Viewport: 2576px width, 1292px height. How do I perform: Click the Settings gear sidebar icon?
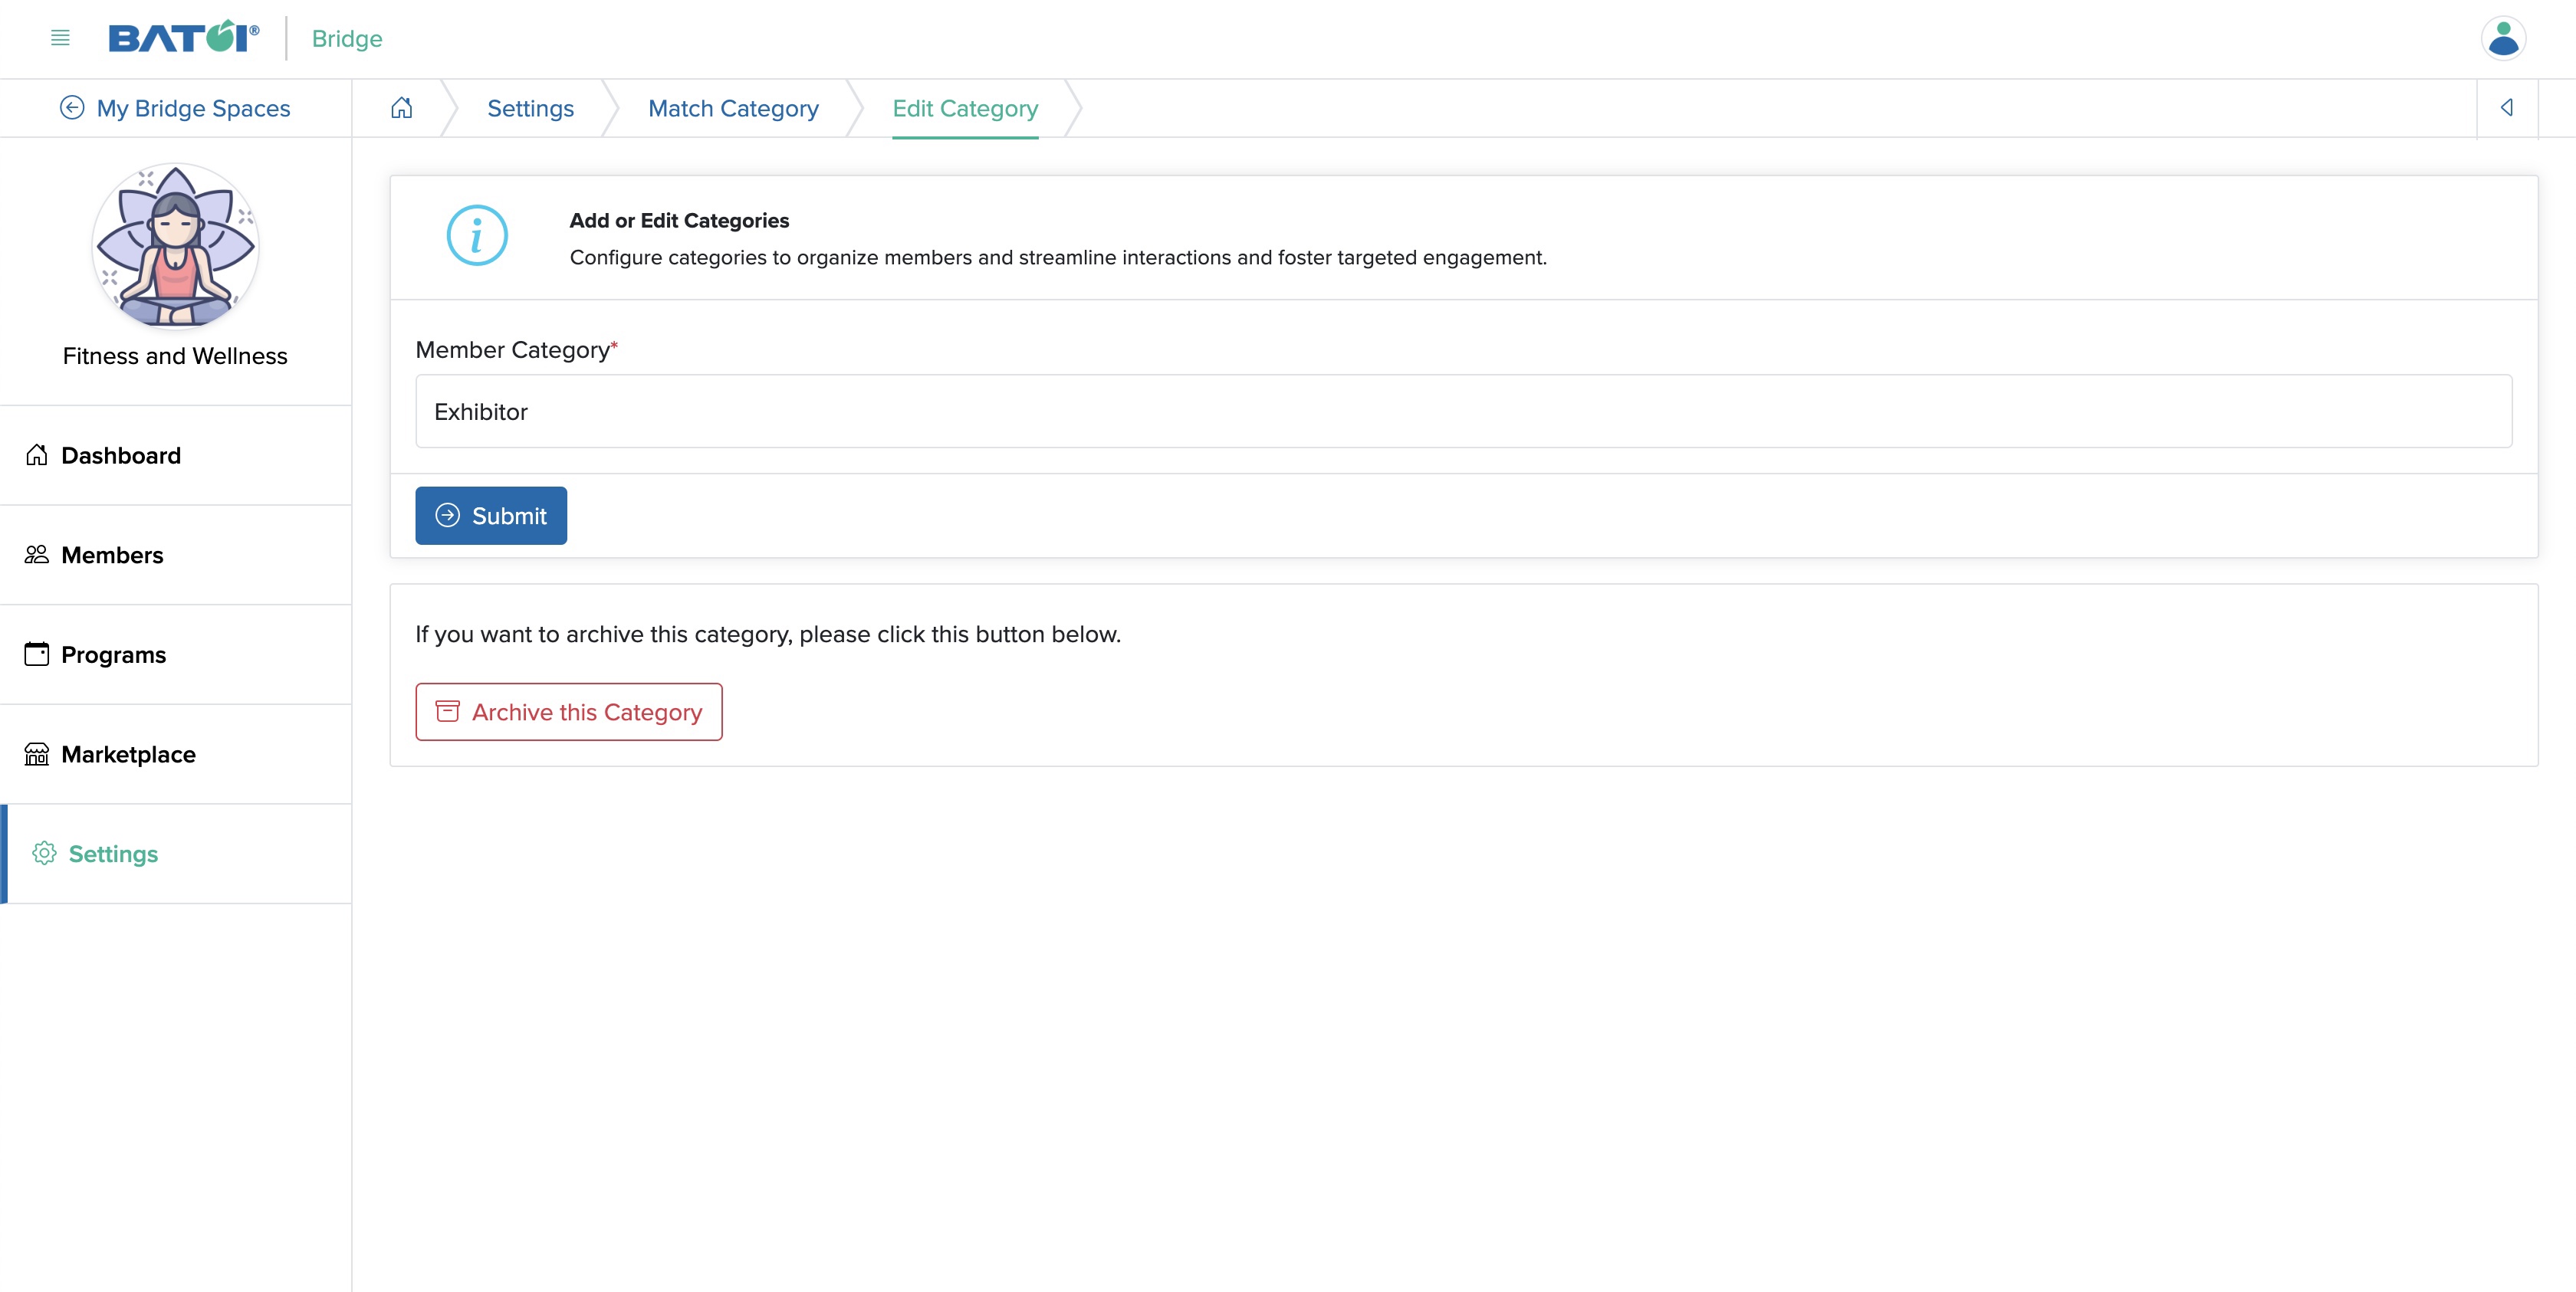pos(44,854)
